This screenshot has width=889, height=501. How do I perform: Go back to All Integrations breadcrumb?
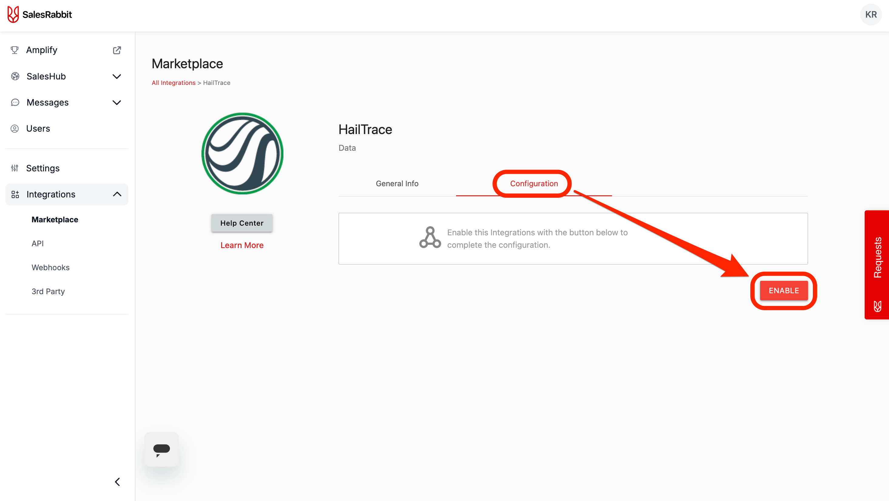pos(173,83)
